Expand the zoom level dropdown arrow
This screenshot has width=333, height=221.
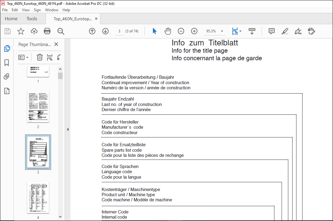point(222,31)
